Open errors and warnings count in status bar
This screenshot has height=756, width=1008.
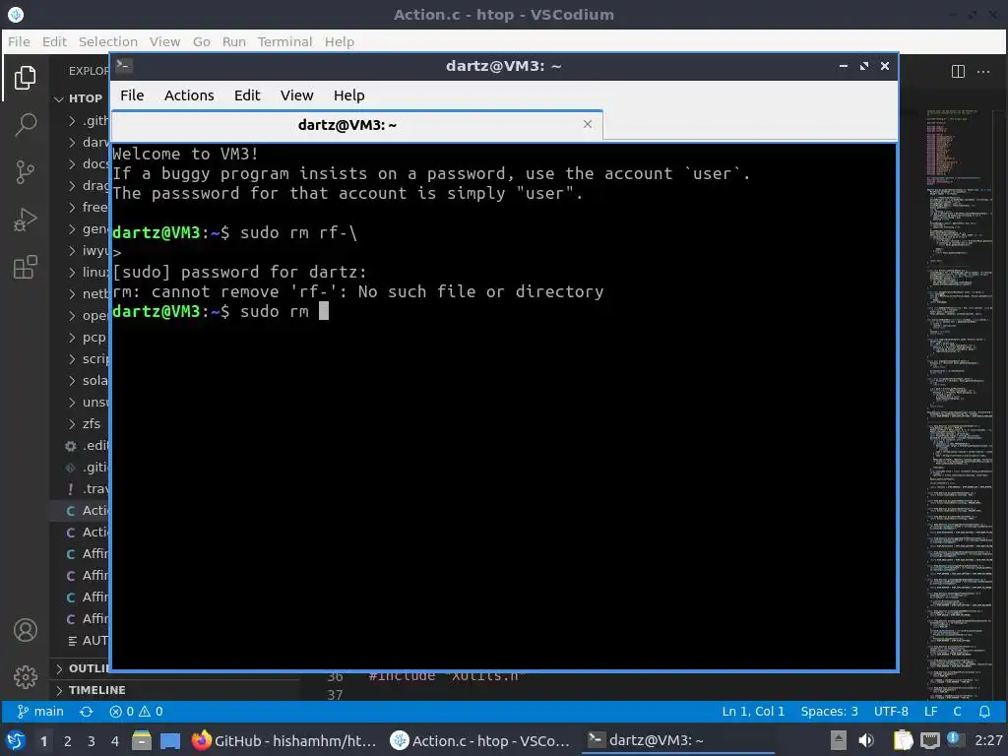[x=136, y=712]
